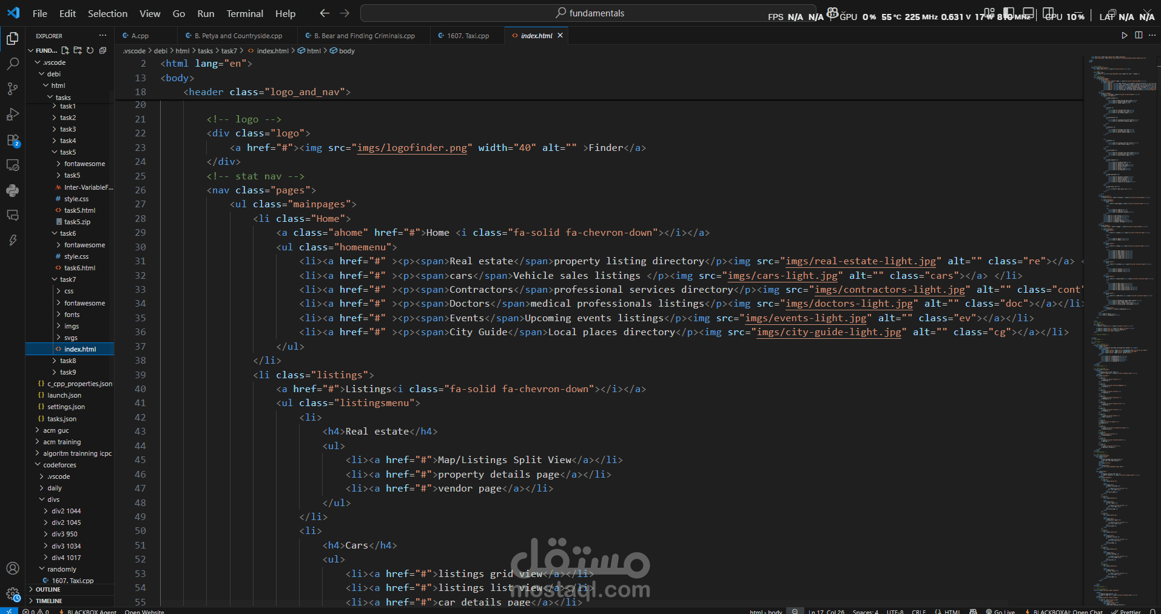Image resolution: width=1161 pixels, height=614 pixels.
Task: Go back with the navigation arrow
Action: click(x=325, y=13)
